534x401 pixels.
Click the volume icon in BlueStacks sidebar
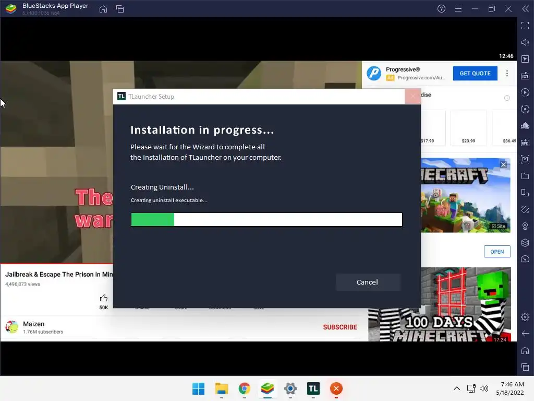click(525, 42)
